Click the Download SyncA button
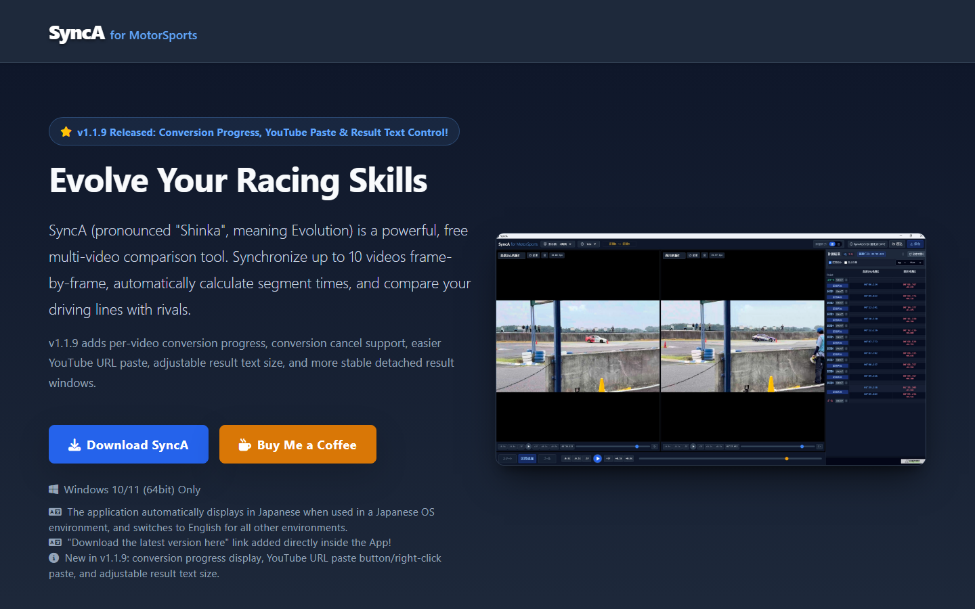This screenshot has width=975, height=609. [129, 445]
